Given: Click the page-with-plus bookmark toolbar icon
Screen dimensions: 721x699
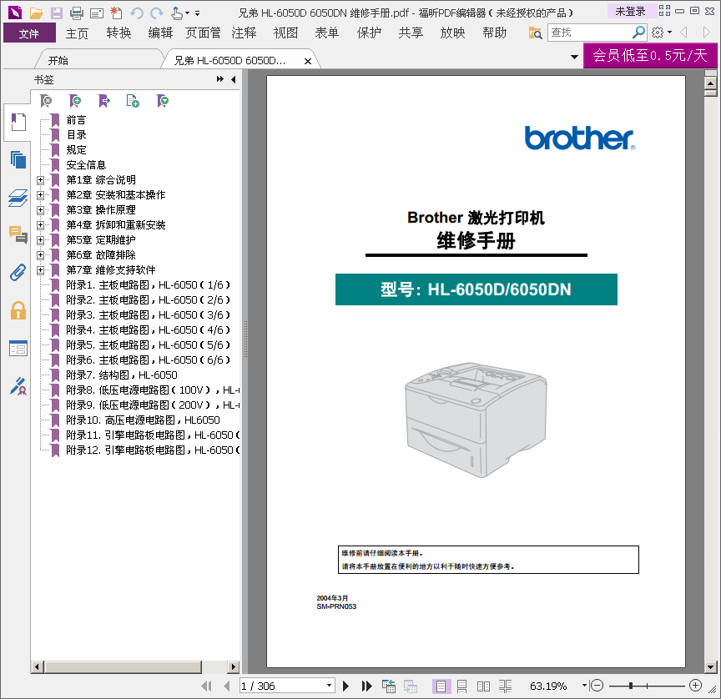Looking at the screenshot, I should pyautogui.click(x=133, y=101).
